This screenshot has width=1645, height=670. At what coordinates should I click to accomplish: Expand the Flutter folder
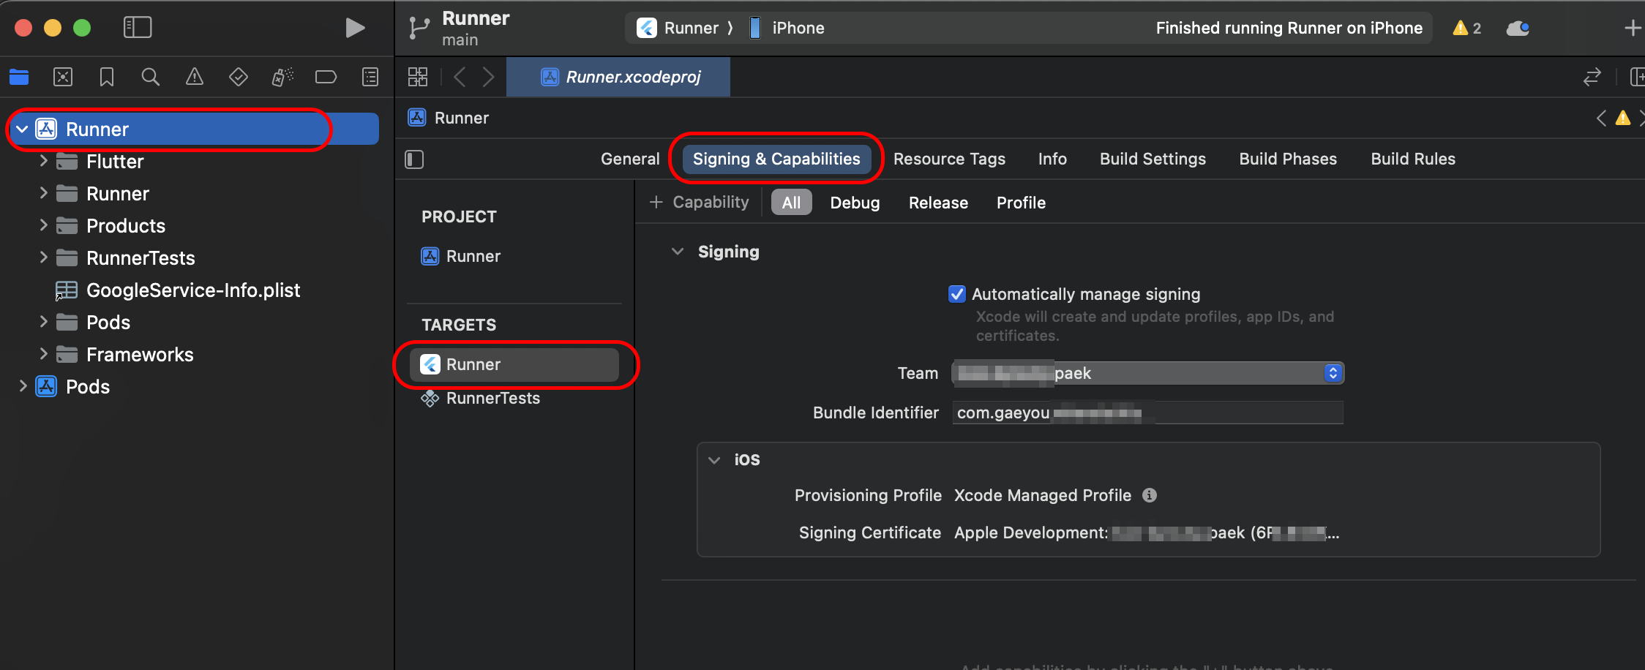43,161
